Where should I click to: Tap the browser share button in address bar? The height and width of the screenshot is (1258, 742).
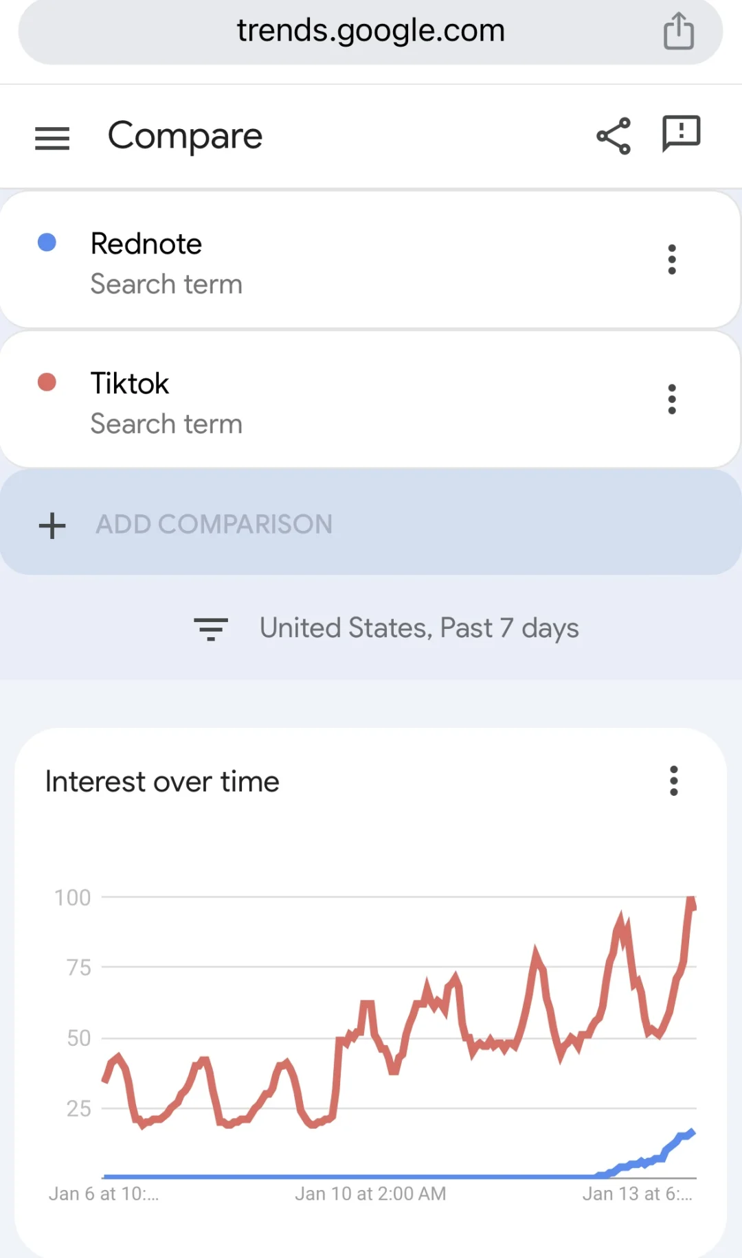coord(678,32)
